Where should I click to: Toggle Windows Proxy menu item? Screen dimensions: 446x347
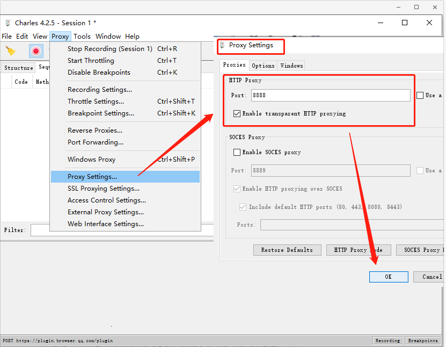coord(125,160)
